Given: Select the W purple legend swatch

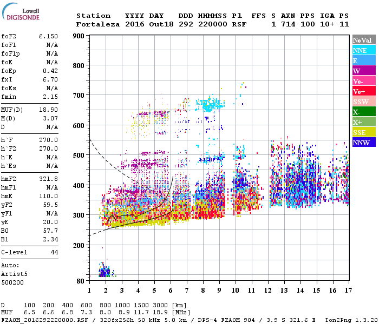Looking at the screenshot, I should (x=364, y=71).
